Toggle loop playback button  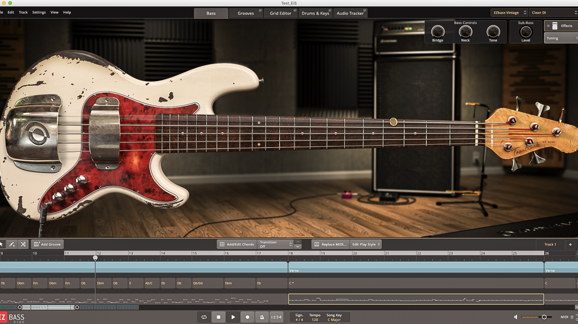(204, 317)
